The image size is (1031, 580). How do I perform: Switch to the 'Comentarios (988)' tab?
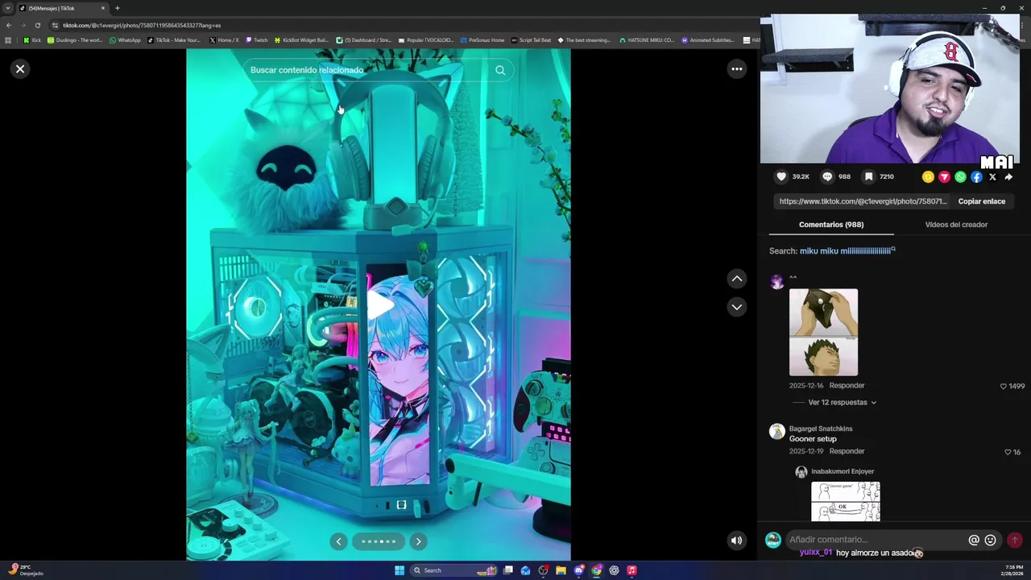tap(831, 225)
